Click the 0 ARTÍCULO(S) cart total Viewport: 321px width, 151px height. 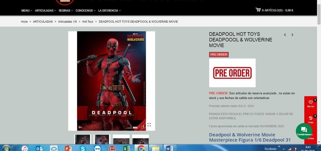pos(278,10)
